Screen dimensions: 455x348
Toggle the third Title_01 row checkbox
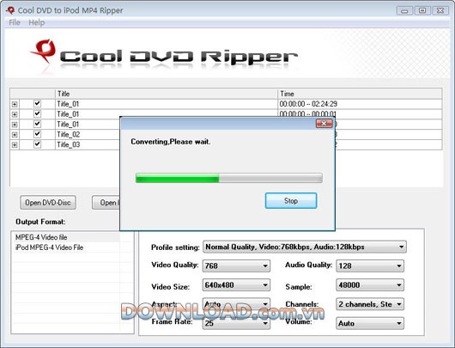click(37, 124)
